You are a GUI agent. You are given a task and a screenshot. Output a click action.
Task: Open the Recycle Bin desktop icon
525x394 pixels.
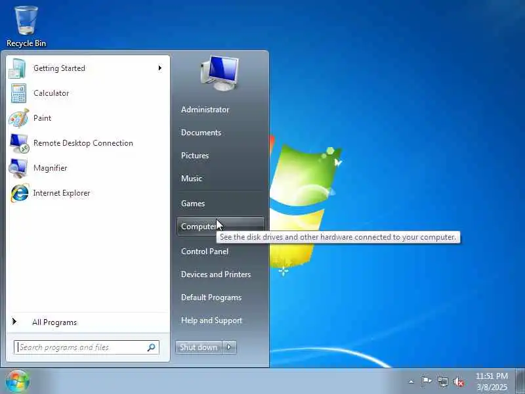click(26, 26)
